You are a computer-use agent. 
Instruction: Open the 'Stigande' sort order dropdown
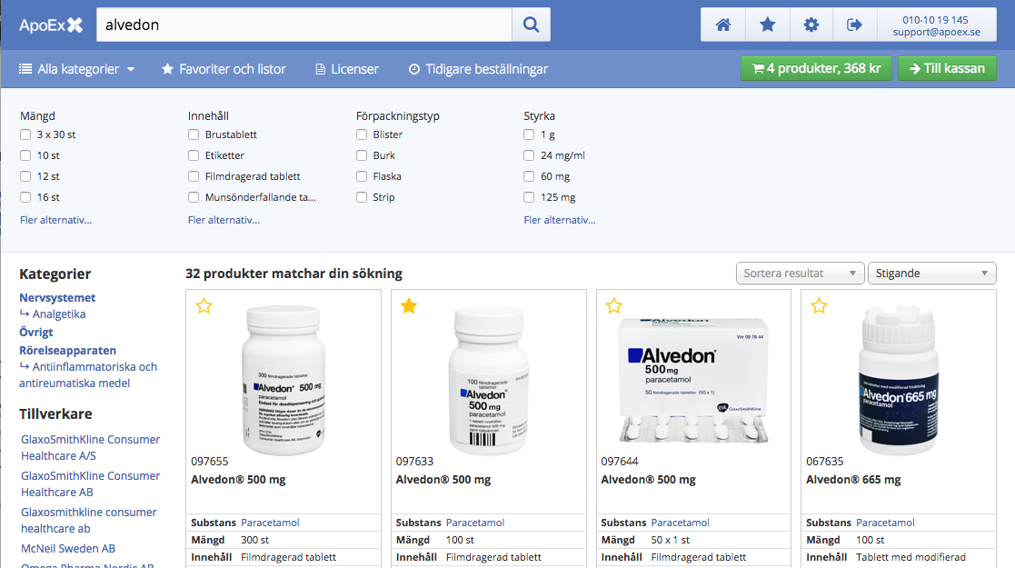[x=931, y=274]
